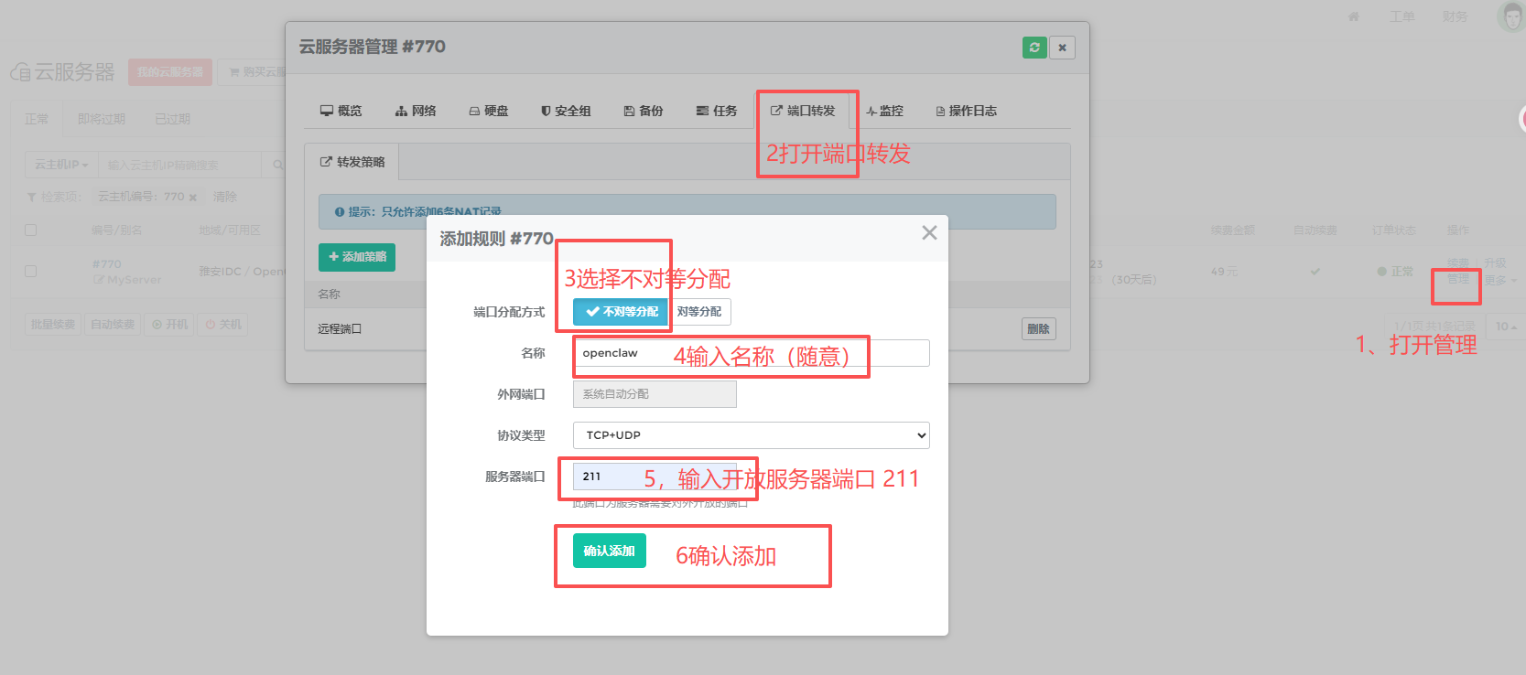1526x675 pixels.
Task: Select the 已过期 tab
Action: pos(173,119)
